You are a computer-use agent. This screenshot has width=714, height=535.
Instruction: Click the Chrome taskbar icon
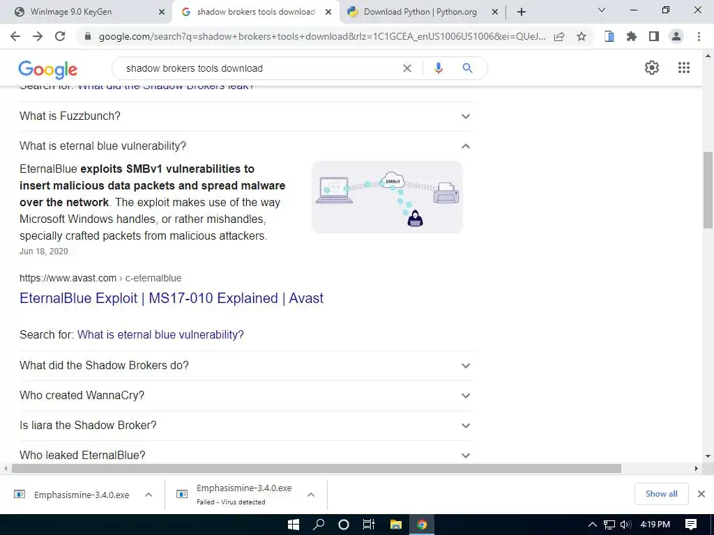(x=422, y=525)
